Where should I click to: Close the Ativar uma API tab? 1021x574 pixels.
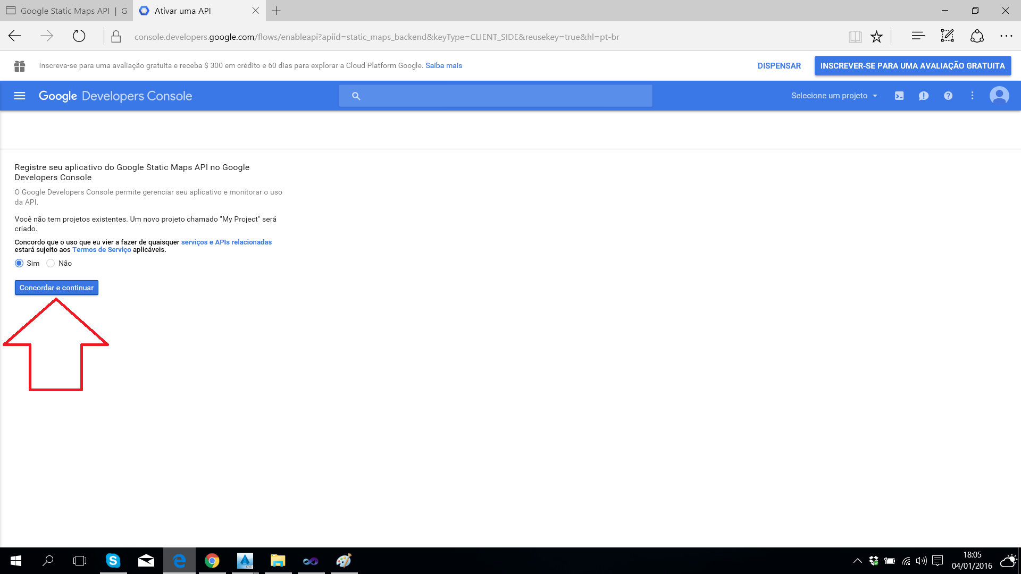256,11
